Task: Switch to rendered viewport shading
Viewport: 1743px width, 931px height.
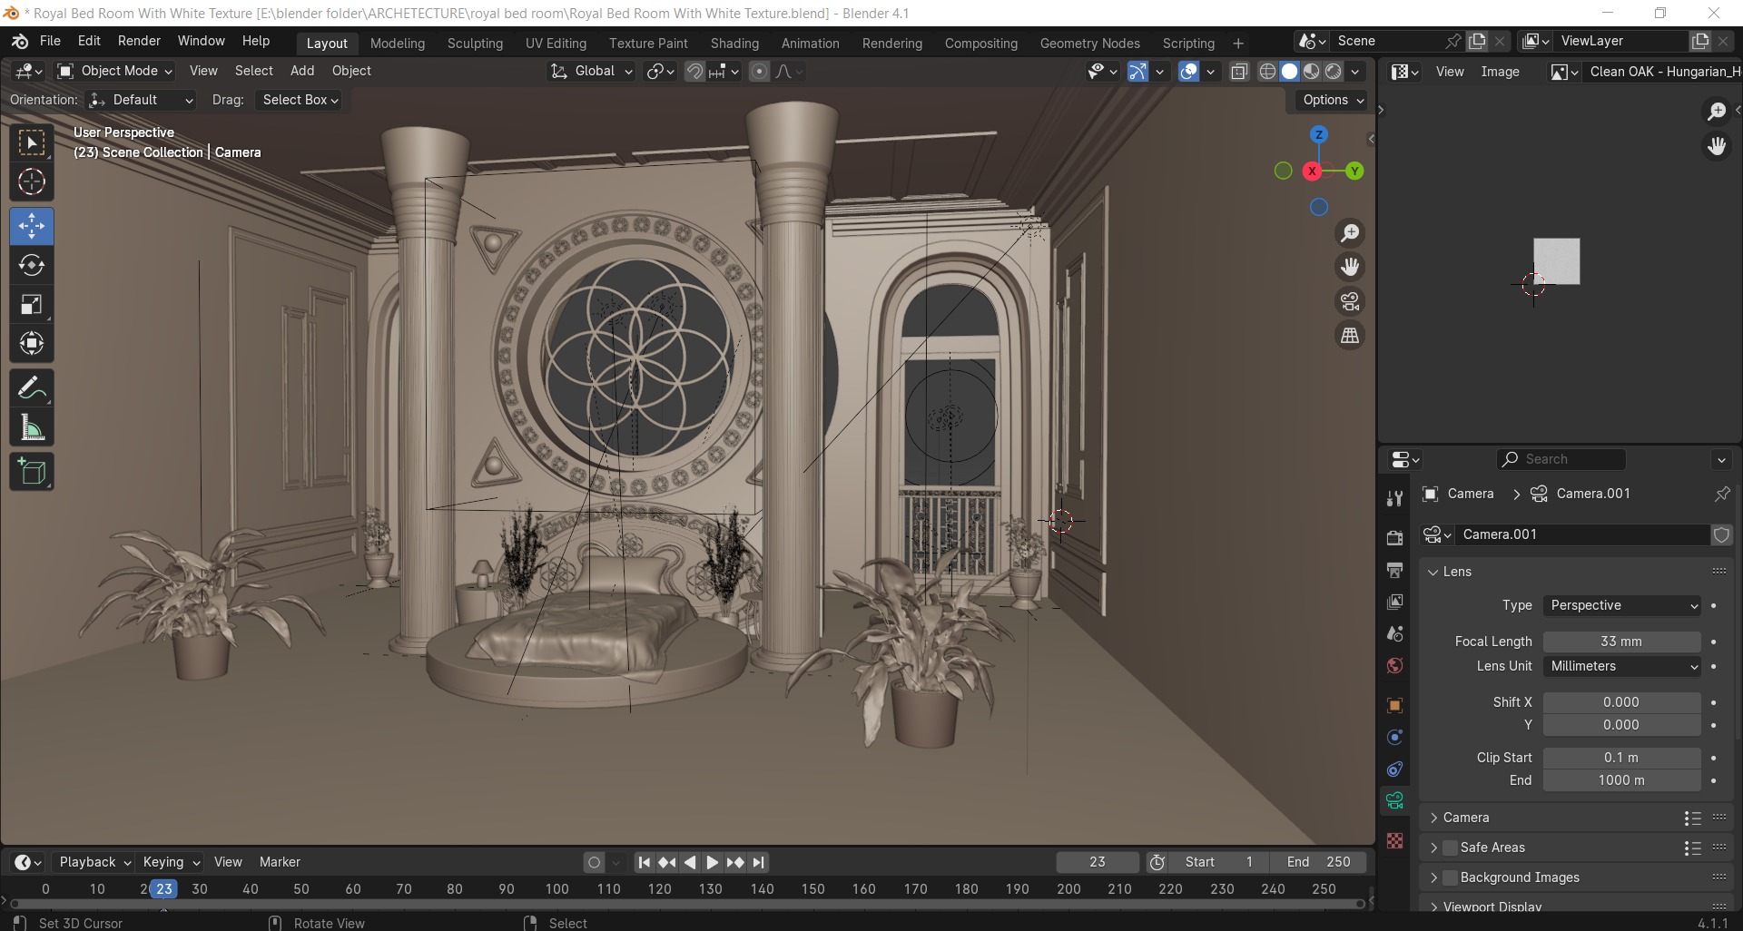Action: pos(1333,72)
